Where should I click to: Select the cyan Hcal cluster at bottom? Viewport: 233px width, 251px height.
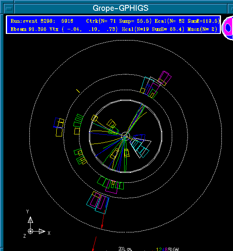(98, 203)
